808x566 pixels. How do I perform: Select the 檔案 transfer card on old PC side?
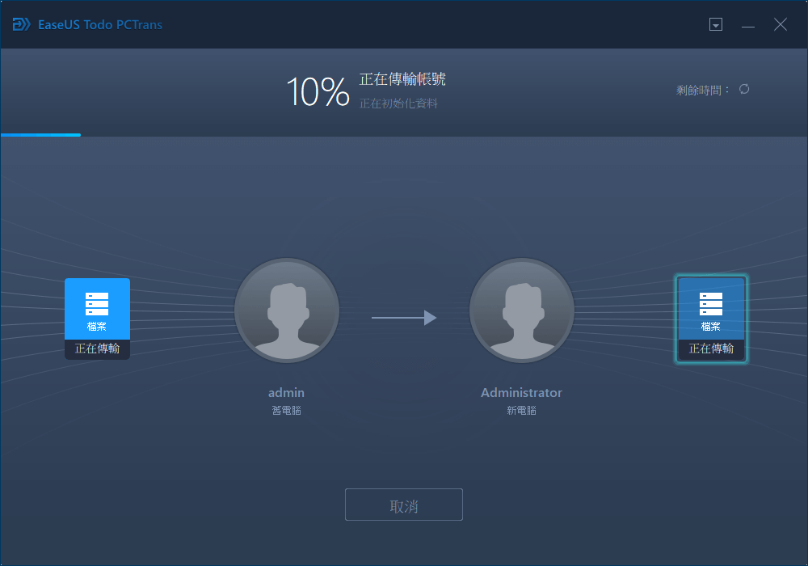coord(97,309)
